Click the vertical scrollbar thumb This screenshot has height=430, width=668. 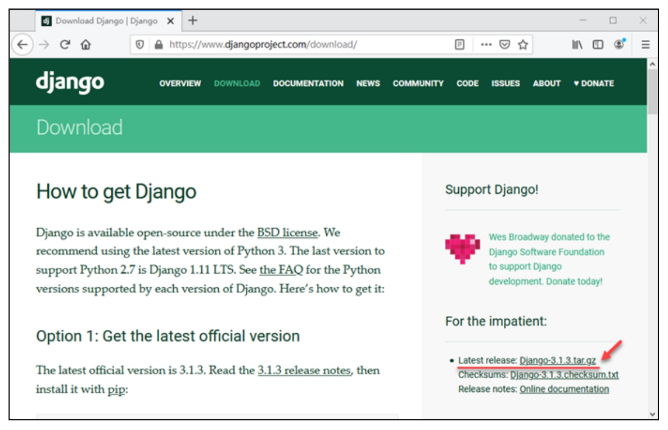(x=652, y=92)
